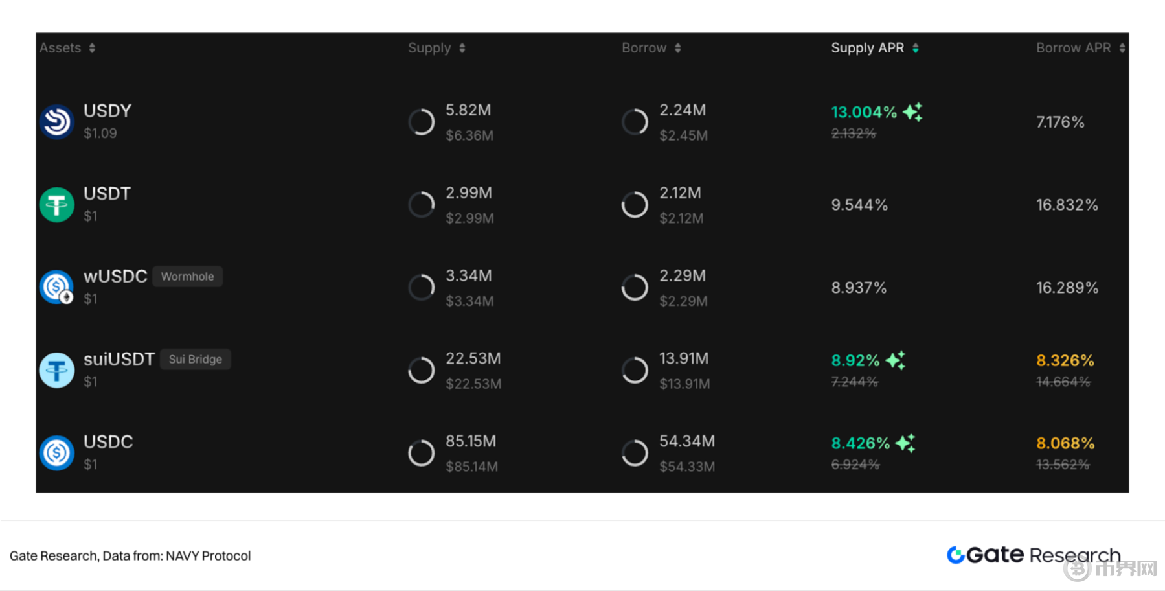Sort by the Borrow APR sort arrows

click(1122, 48)
